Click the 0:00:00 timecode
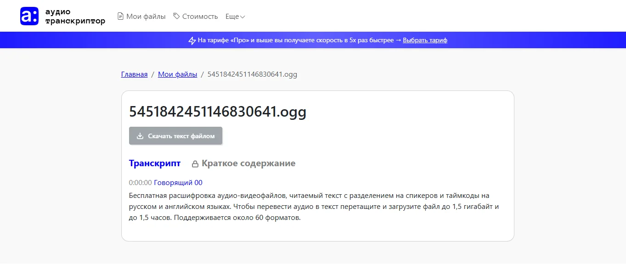626x264 pixels. [x=140, y=183]
